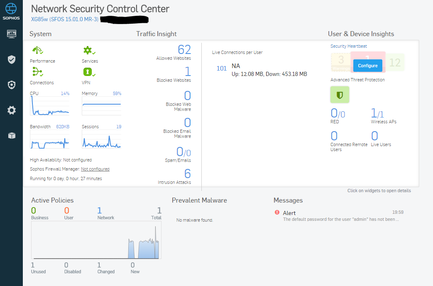Click the 6 Intrusion Attacks count
The width and height of the screenshot is (433, 286).
188,174
